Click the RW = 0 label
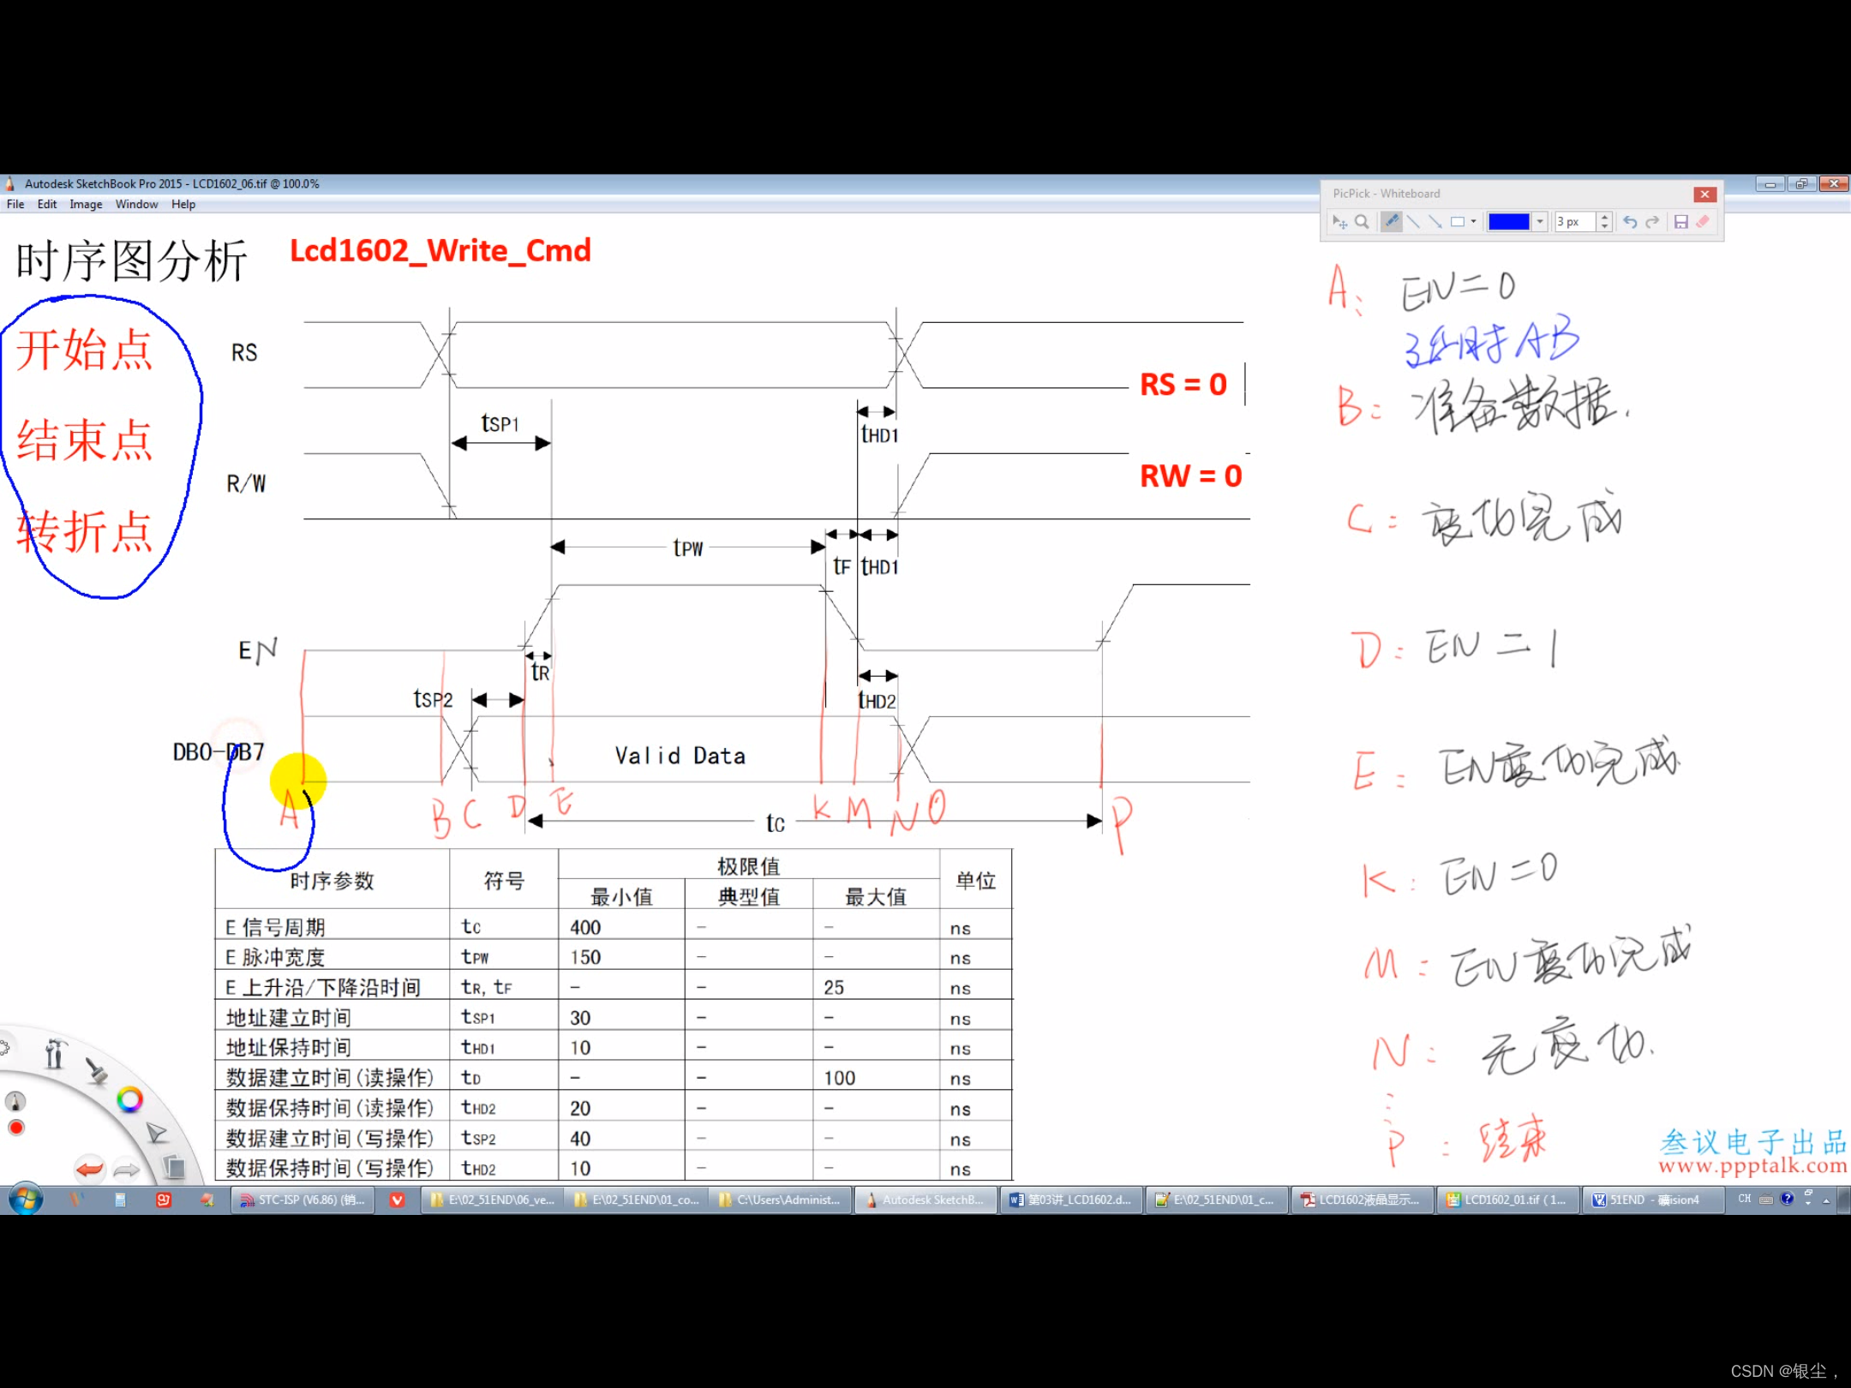Image resolution: width=1851 pixels, height=1388 pixels. coord(1190,476)
